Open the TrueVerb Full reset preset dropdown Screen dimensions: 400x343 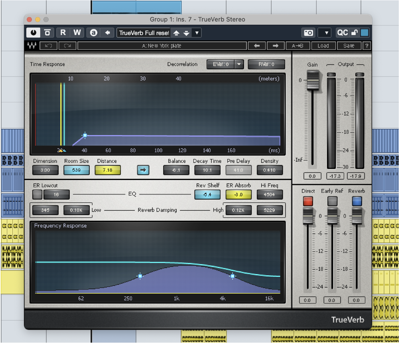[197, 33]
